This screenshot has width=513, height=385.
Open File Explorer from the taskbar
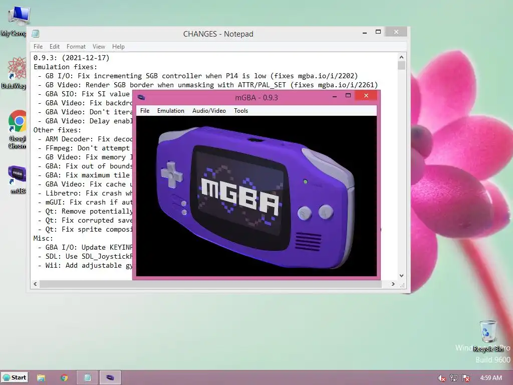41,378
